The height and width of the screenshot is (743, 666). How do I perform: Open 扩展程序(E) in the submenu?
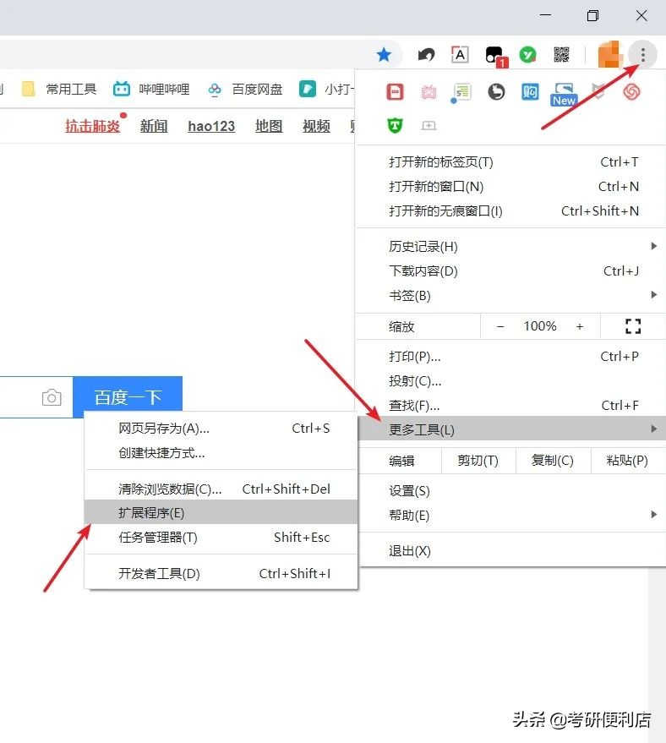tap(221, 512)
